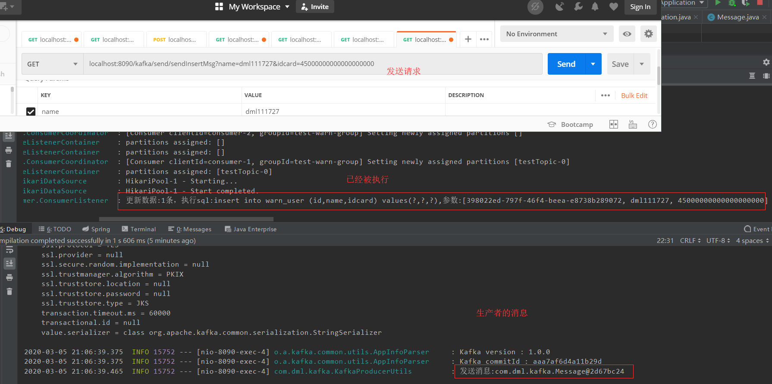Open the notifications bell icon
This screenshot has height=384, width=772.
[x=595, y=7]
